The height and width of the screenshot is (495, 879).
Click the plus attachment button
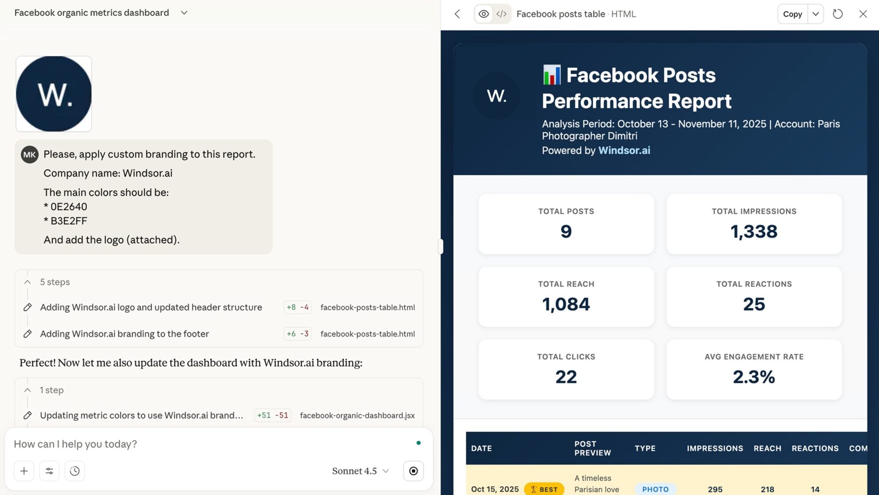click(24, 471)
